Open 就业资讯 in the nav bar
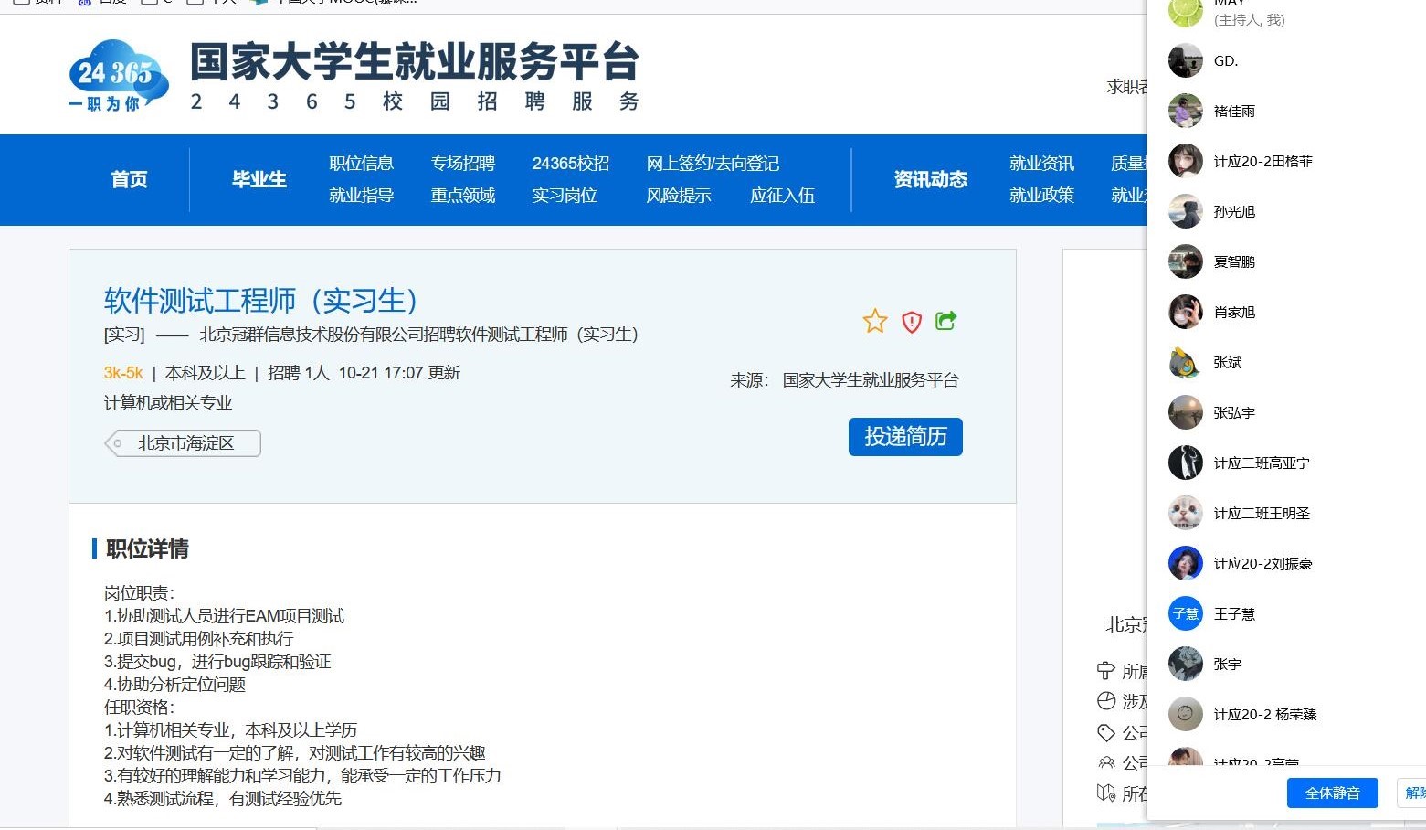The height and width of the screenshot is (830, 1426). tap(1042, 164)
